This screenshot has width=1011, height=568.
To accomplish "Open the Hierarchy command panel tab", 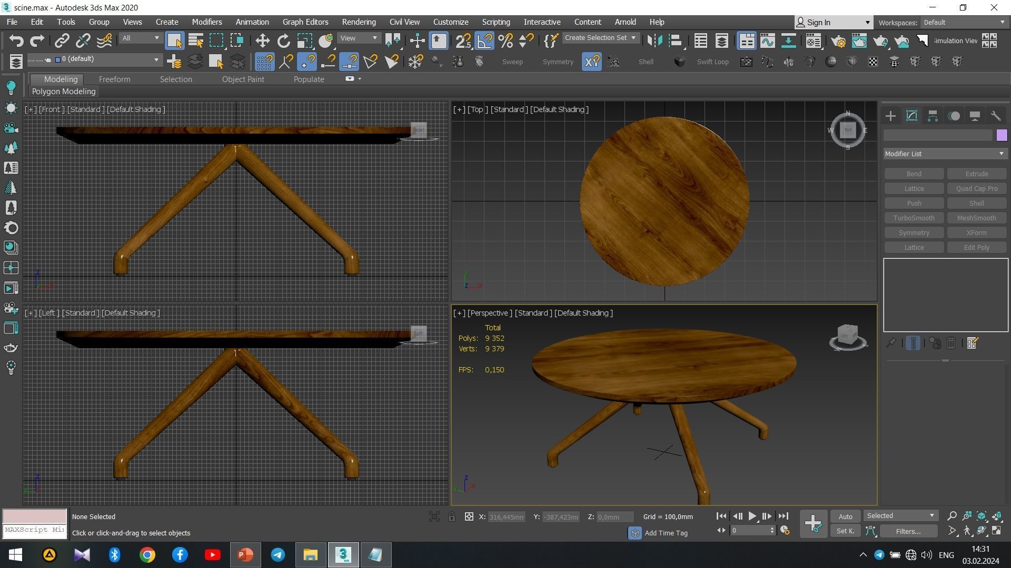I will click(933, 116).
